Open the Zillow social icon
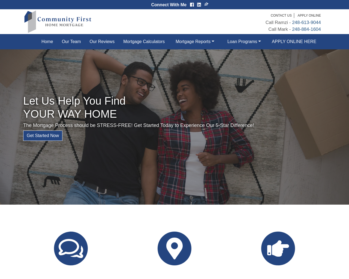This screenshot has height=279, width=349. point(206,4)
